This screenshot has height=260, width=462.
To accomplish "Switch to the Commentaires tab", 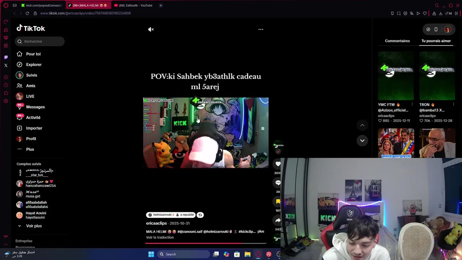I will [397, 41].
